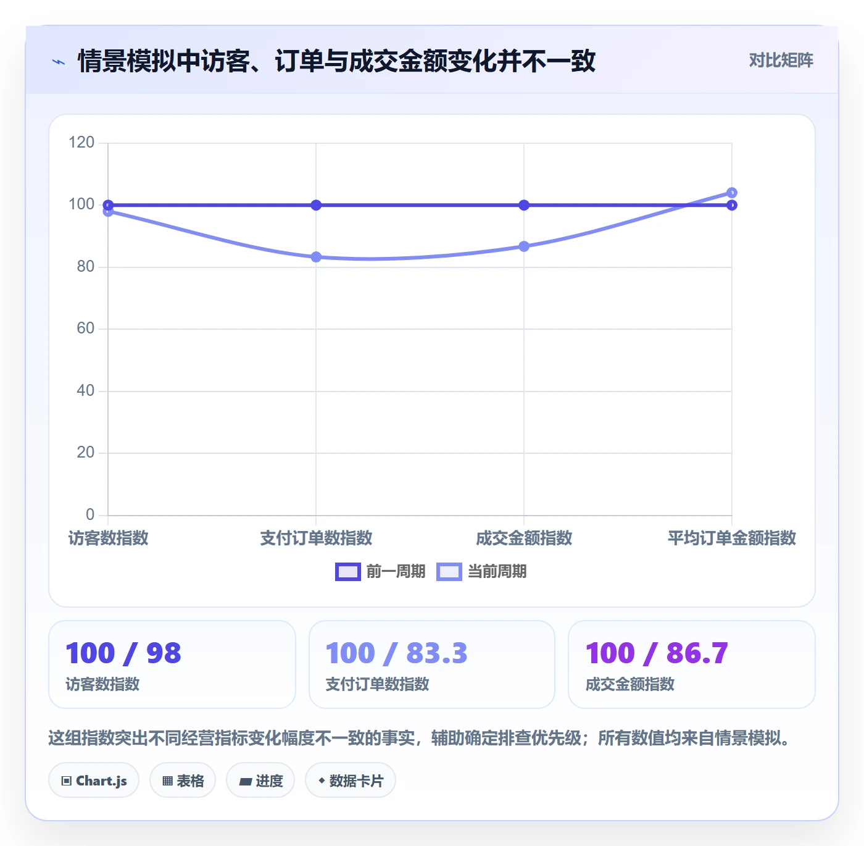Click the 前一周期 point at 支付订单数指数

(x=316, y=205)
